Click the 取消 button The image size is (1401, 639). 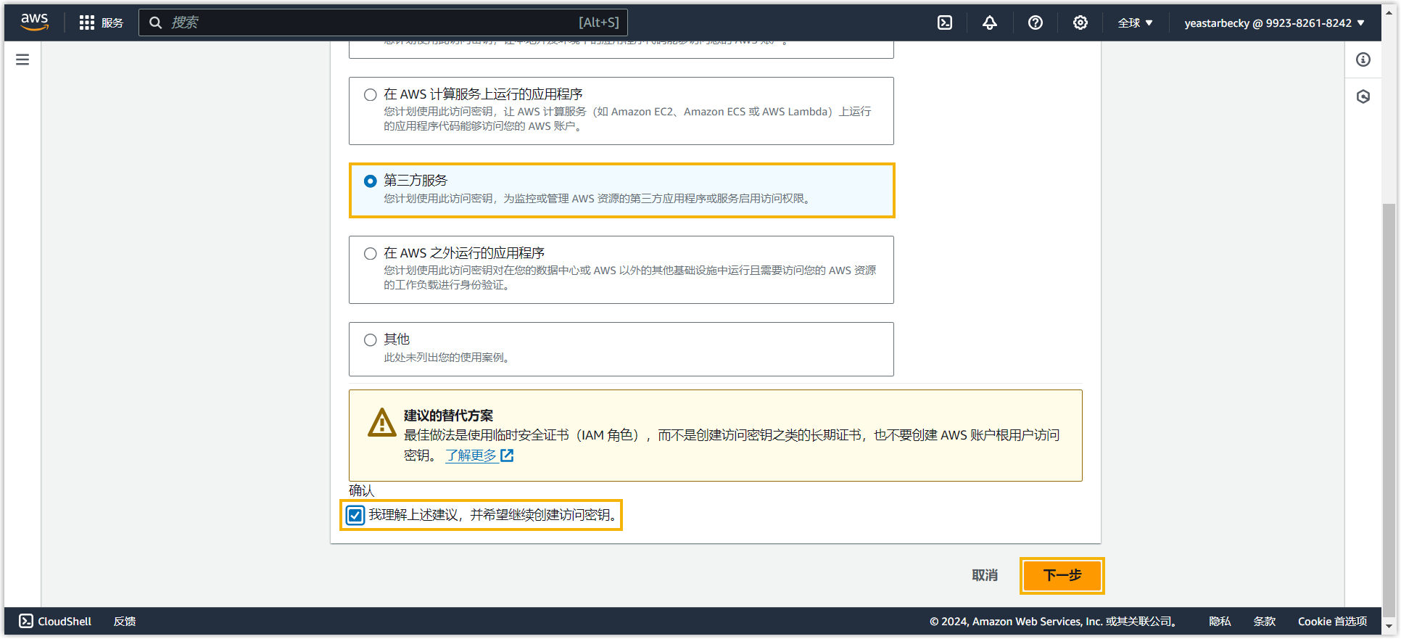[985, 576]
